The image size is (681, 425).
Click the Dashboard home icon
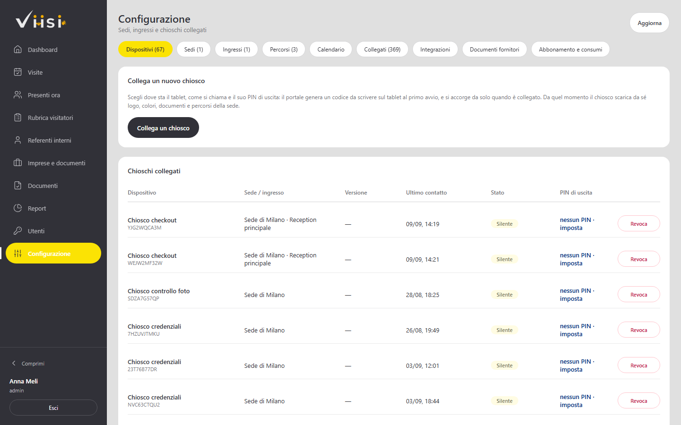18,50
